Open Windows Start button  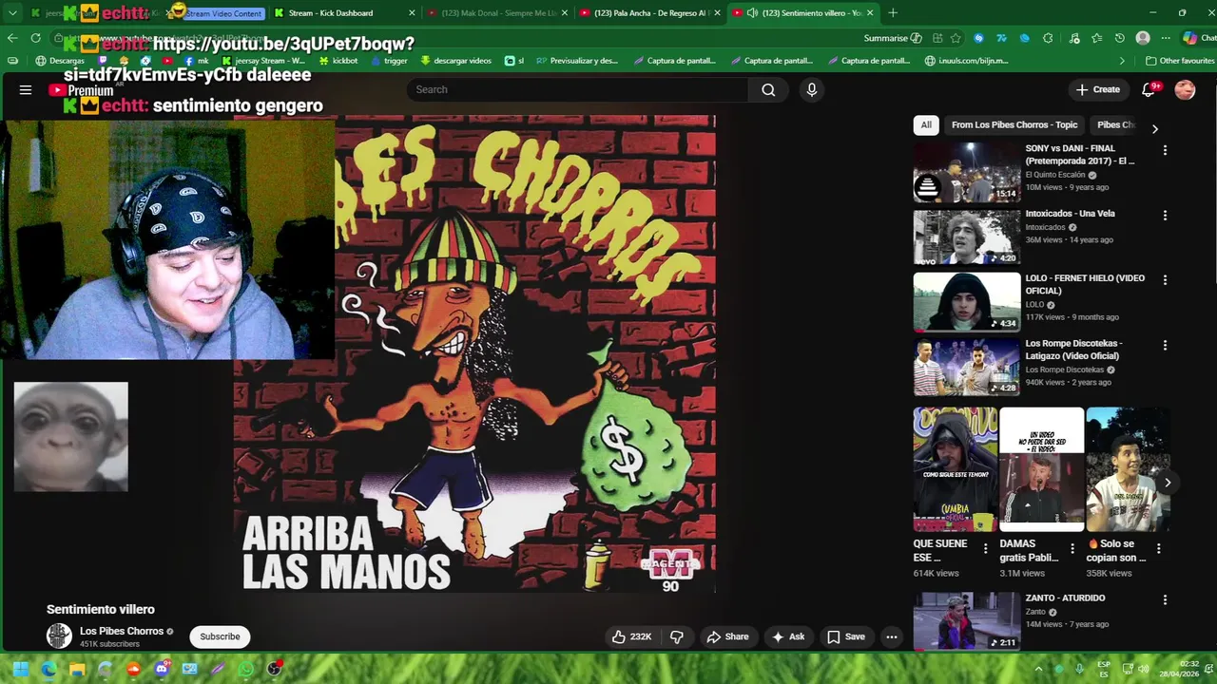[20, 669]
